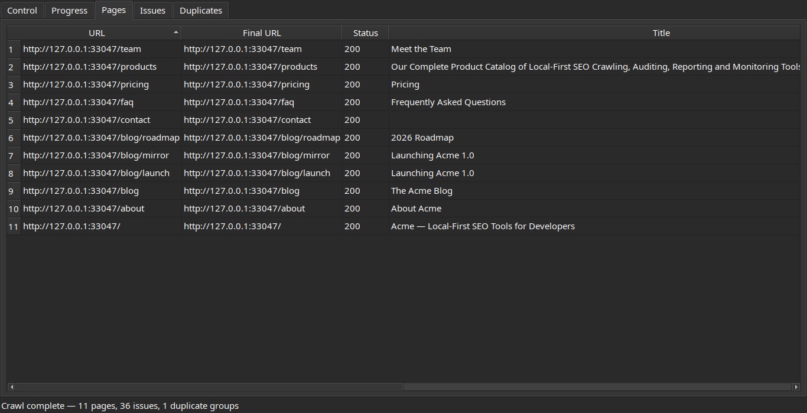
Task: Select row header number 3
Action: [x=14, y=84]
